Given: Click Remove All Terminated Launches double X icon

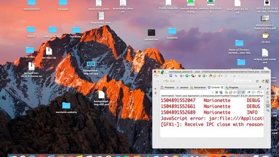Looking at the screenshot, I should [221, 92].
